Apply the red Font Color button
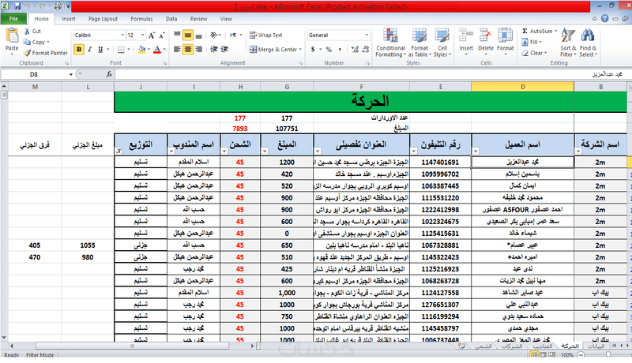Screen dimensions: 632x363 157,50
